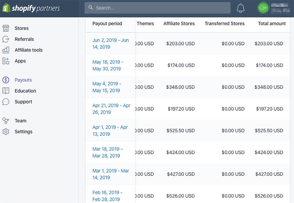Click the Payouts dollar icon
The width and height of the screenshot is (294, 203).
point(6,80)
